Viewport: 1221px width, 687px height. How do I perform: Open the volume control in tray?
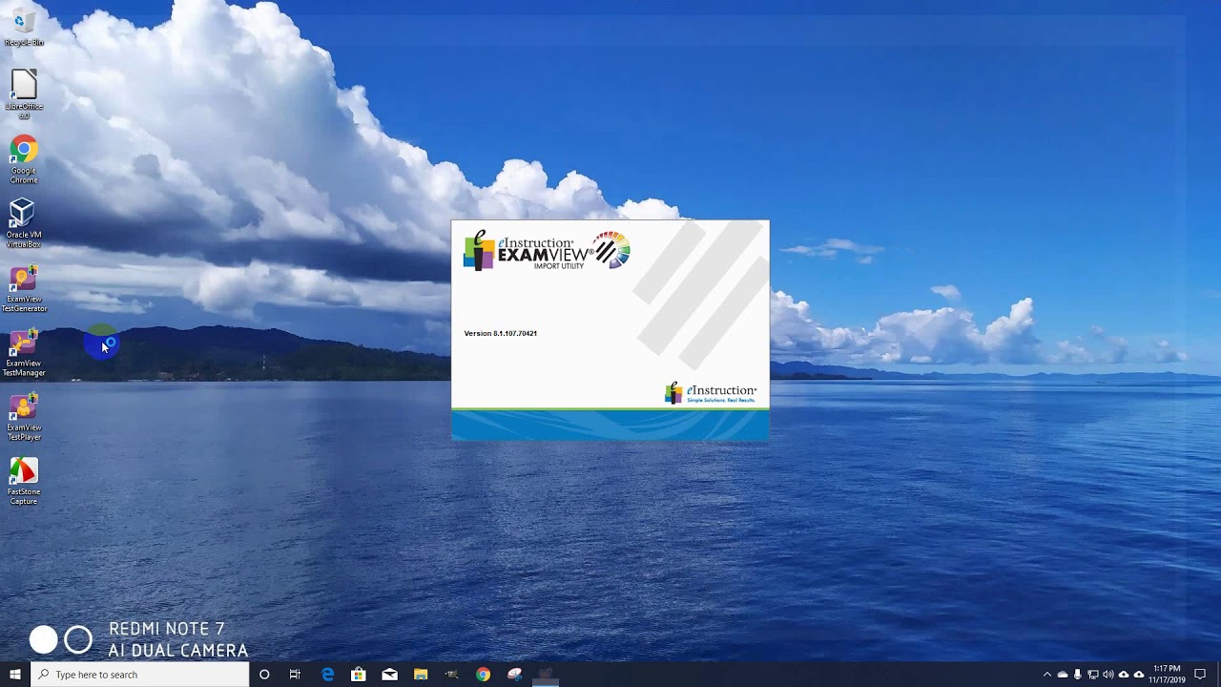pos(1107,675)
